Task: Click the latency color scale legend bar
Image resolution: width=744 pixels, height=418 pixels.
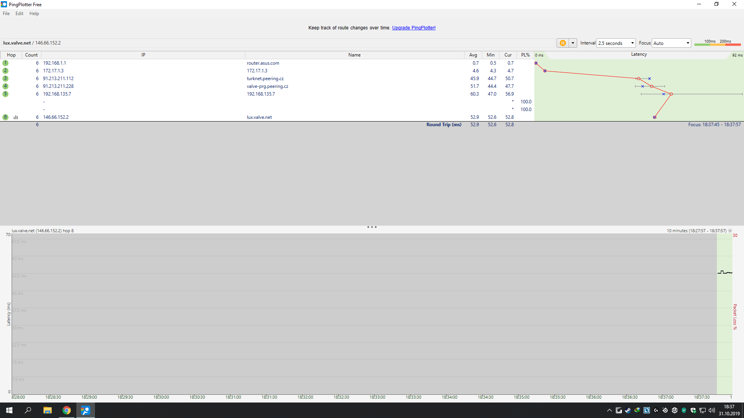Action: (x=717, y=45)
